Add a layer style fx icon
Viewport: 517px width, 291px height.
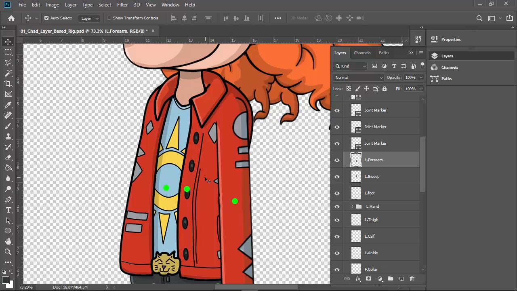pyautogui.click(x=357, y=279)
